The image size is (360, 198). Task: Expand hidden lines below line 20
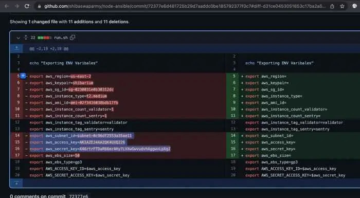[x=16, y=183]
